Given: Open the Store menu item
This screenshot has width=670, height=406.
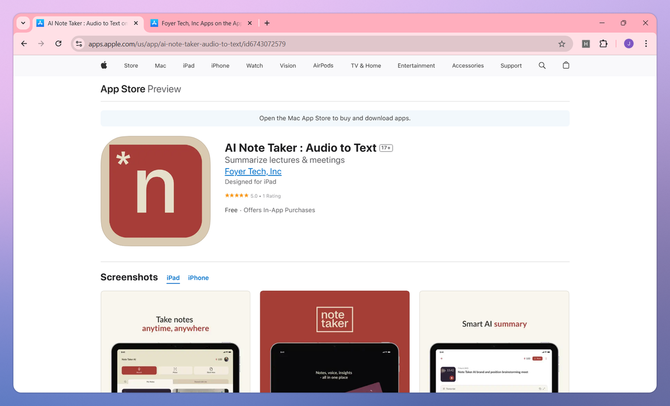Looking at the screenshot, I should (131, 66).
